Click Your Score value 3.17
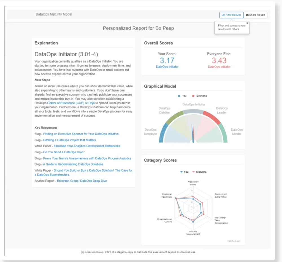This screenshot has width=282, height=262. [167, 61]
